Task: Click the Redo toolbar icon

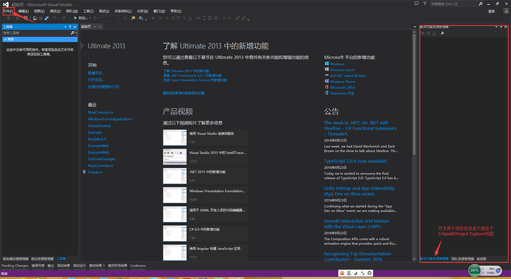Action: (x=64, y=18)
